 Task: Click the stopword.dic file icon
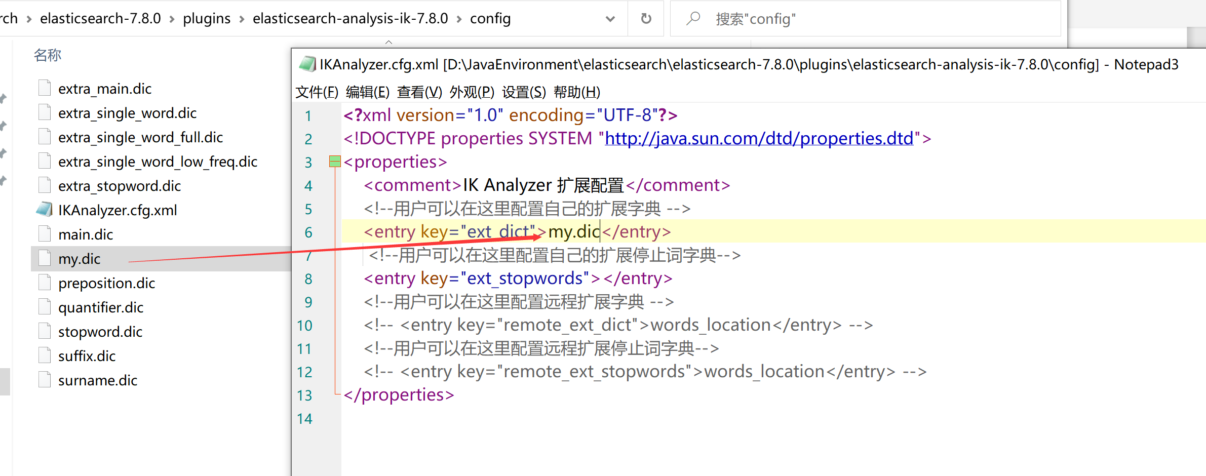[x=45, y=331]
